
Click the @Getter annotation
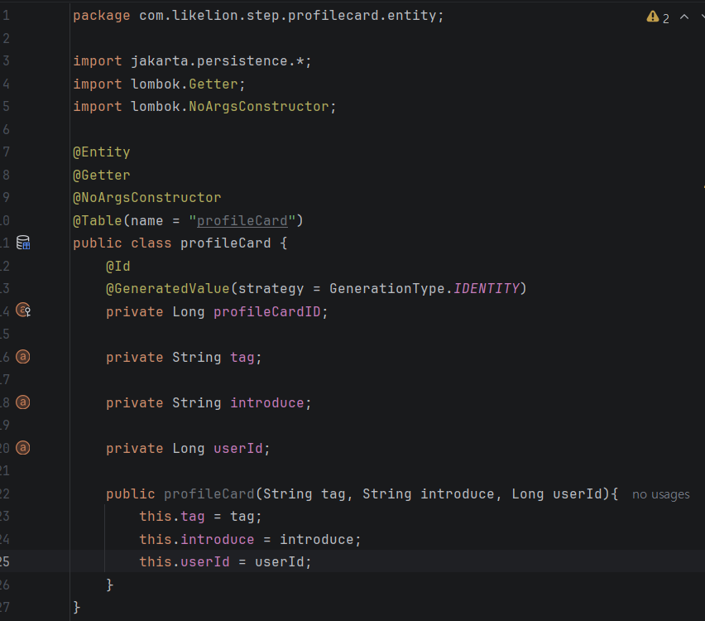pyautogui.click(x=102, y=175)
